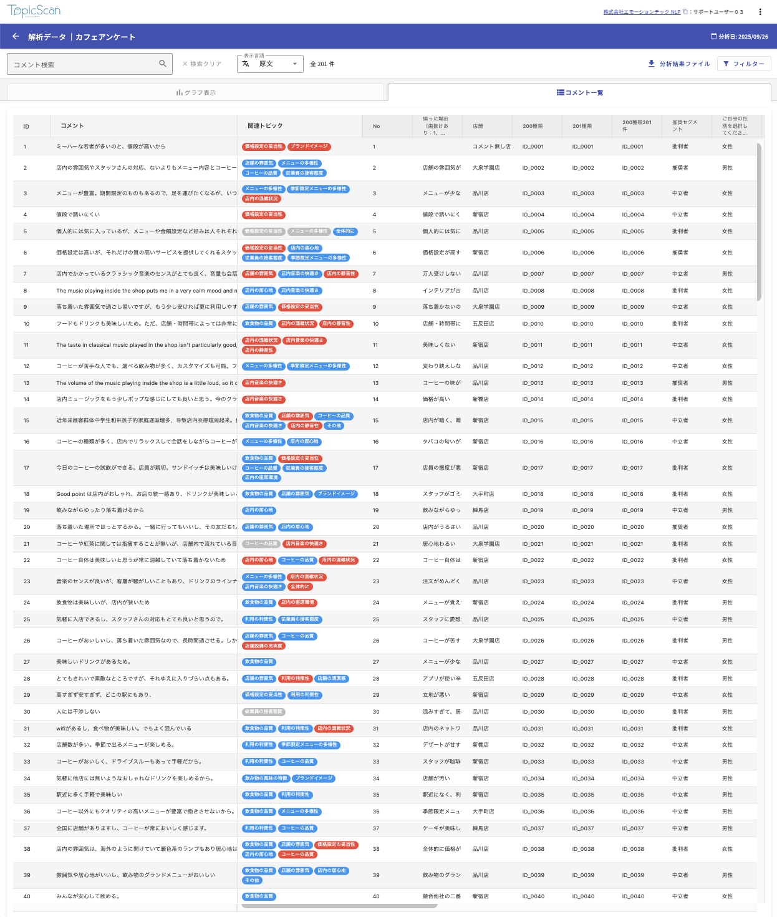
Task: Open the three-dot menu at top right
Action: click(x=760, y=12)
